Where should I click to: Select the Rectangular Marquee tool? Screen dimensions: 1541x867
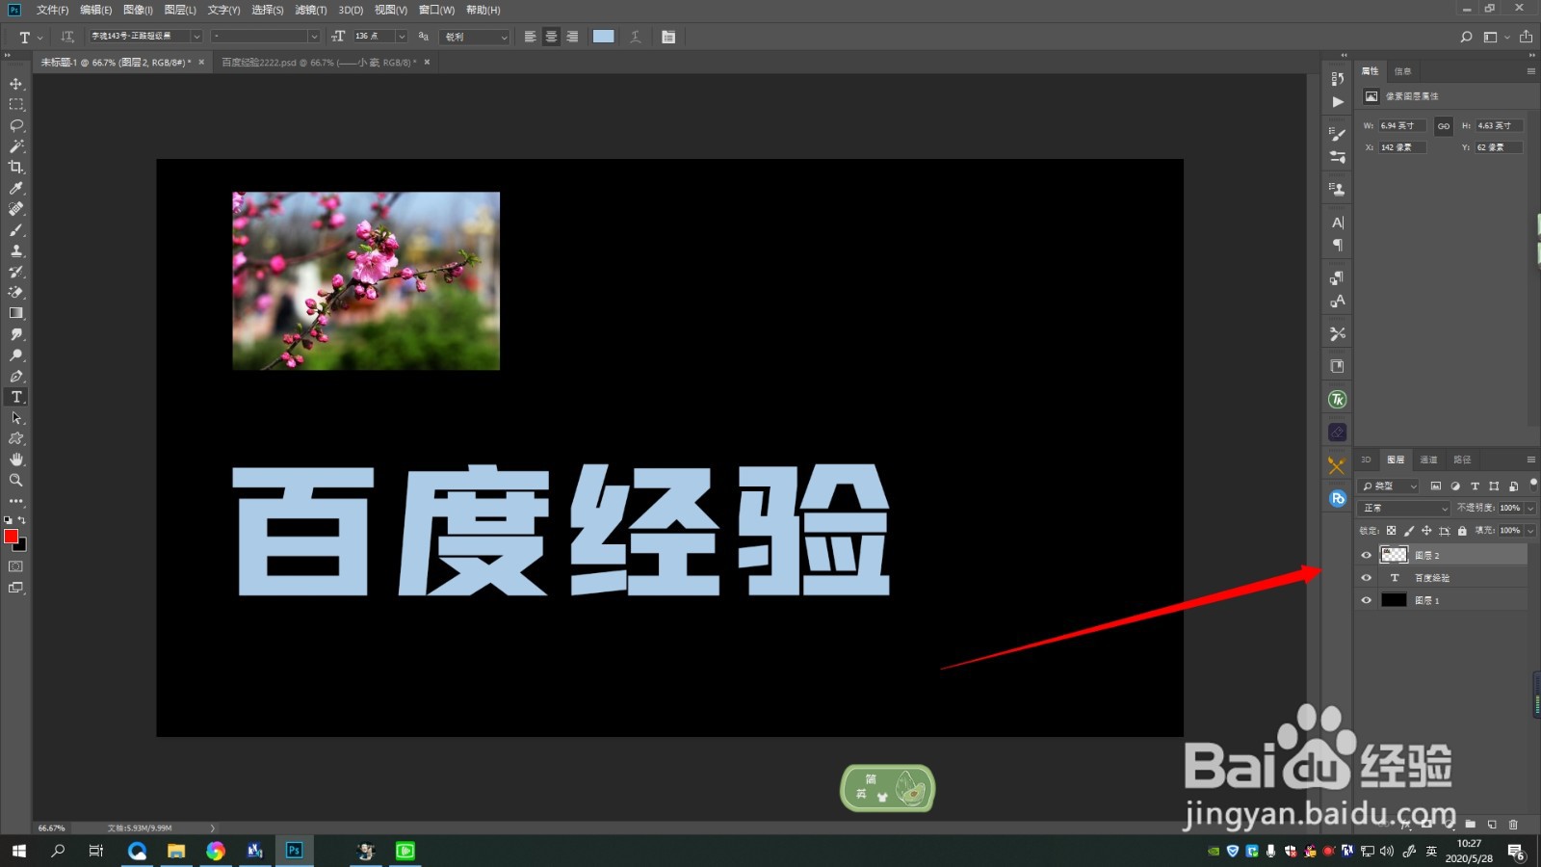click(x=16, y=104)
